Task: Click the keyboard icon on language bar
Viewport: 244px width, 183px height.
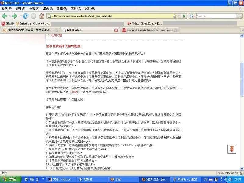Action: click(x=211, y=180)
